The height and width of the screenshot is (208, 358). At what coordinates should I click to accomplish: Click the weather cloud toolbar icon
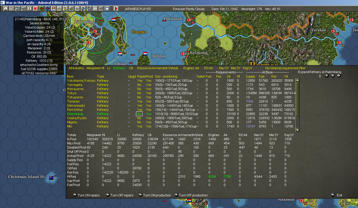(x=107, y=9)
